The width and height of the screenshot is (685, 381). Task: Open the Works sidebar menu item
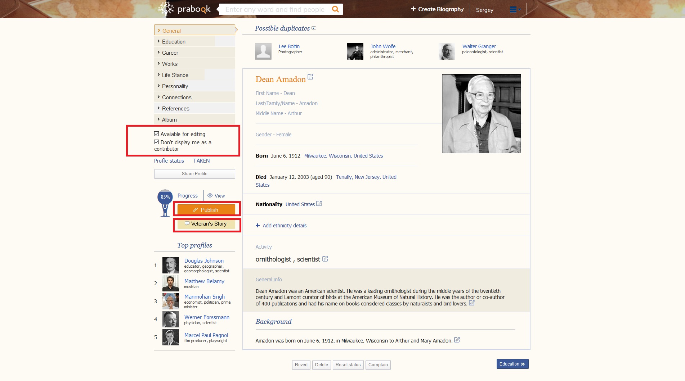[194, 64]
